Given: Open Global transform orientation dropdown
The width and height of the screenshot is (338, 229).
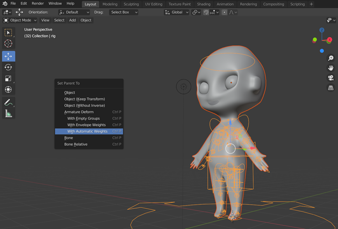Looking at the screenshot, I should point(177,12).
